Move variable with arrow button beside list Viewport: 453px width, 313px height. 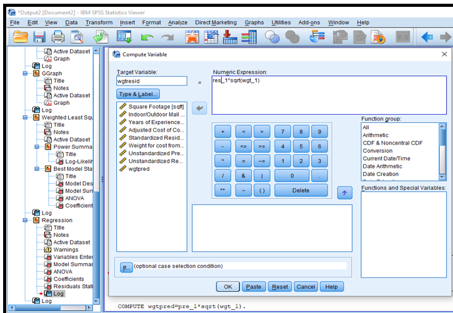click(199, 108)
